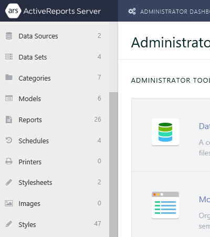The height and width of the screenshot is (237, 210).
Task: Click the Schedules count 4
Action: click(99, 141)
